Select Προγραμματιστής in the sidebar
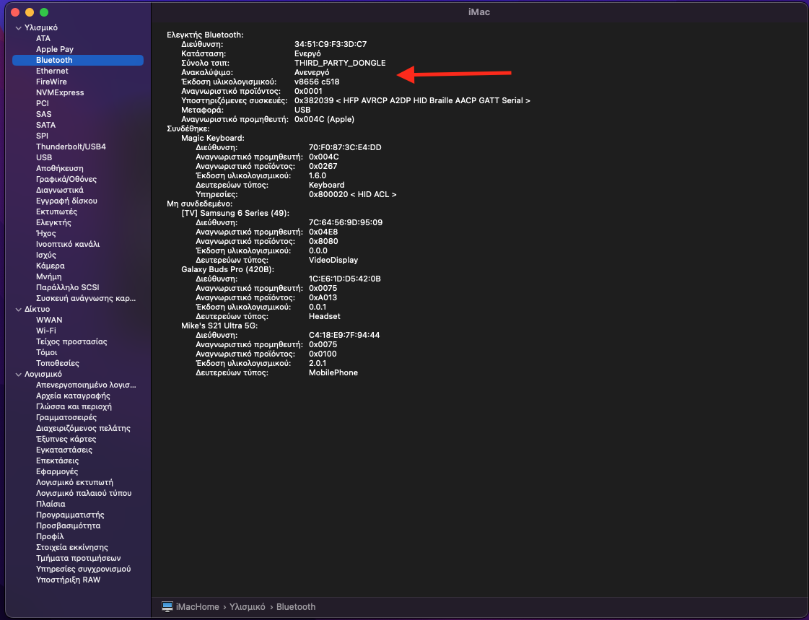Screen dimensions: 809x620 (70, 515)
